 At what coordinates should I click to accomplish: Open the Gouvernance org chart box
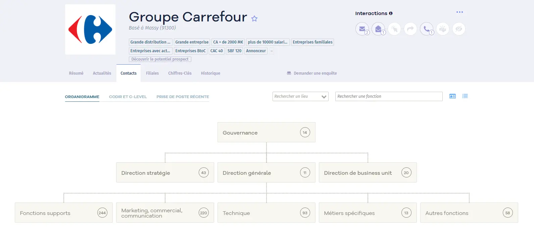point(266,132)
